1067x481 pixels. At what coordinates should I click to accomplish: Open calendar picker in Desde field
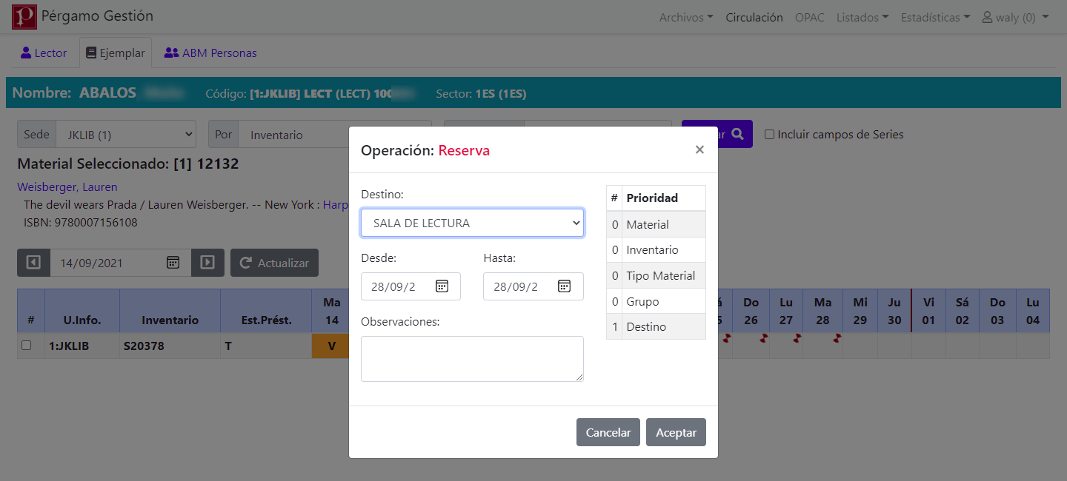tap(442, 286)
